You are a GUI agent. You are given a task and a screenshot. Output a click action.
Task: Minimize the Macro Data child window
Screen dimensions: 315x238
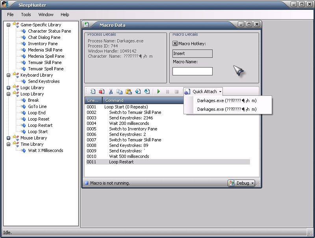tap(241, 24)
